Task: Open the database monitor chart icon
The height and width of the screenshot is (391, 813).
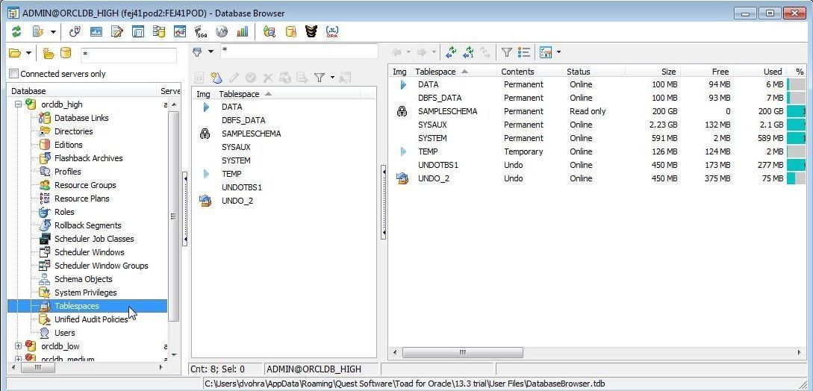Action: (96, 32)
